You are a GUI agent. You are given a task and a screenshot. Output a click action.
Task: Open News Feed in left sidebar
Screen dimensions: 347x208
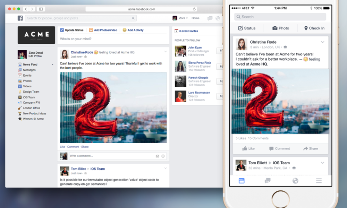[30, 64]
